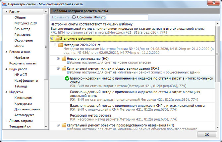Click the templates list scroll up arrow

218,23
